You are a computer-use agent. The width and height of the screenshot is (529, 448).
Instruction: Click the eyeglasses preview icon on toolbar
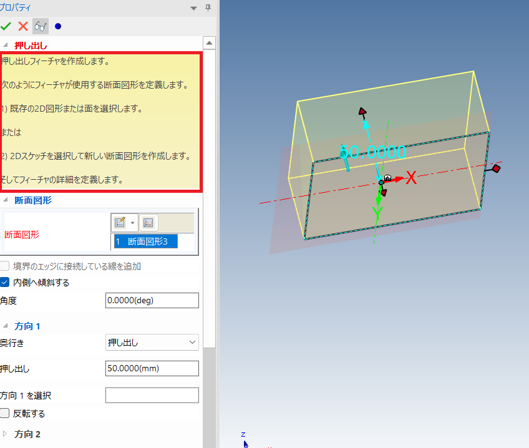point(40,26)
